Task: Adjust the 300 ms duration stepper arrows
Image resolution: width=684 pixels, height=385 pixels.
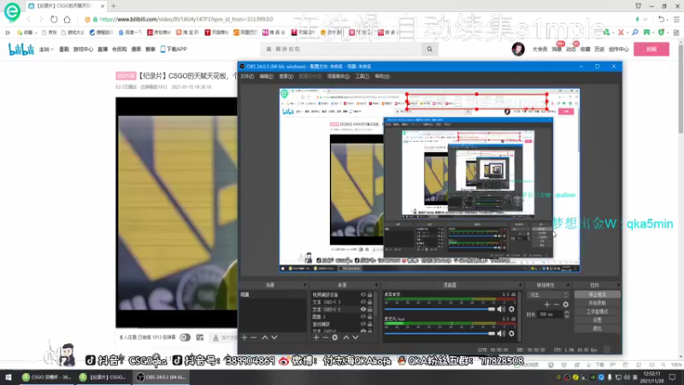Action: point(567,314)
